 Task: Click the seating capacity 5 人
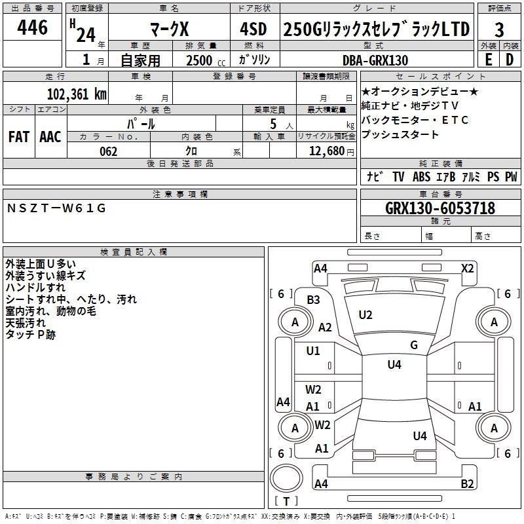tap(282, 124)
